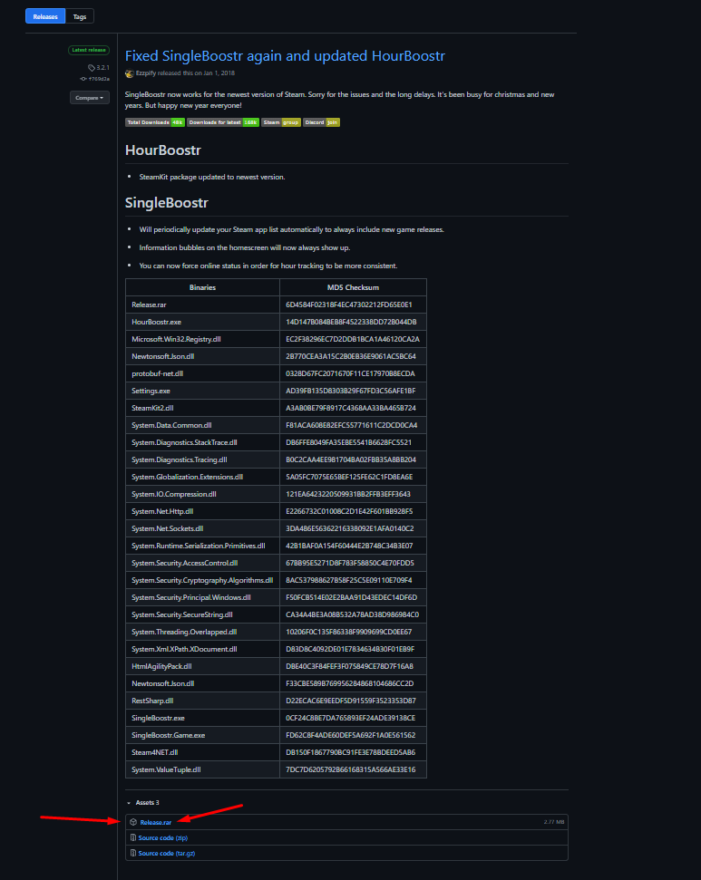The height and width of the screenshot is (880, 701).
Task: Select the protobuf-net.dll cell
Action: [x=203, y=373]
